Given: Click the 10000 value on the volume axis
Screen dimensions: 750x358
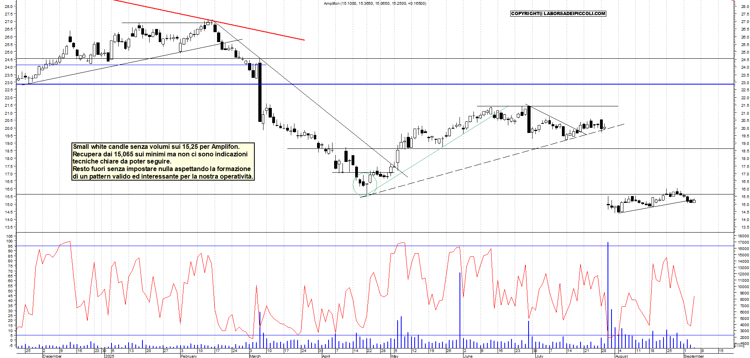Looking at the screenshot, I should [x=743, y=287].
